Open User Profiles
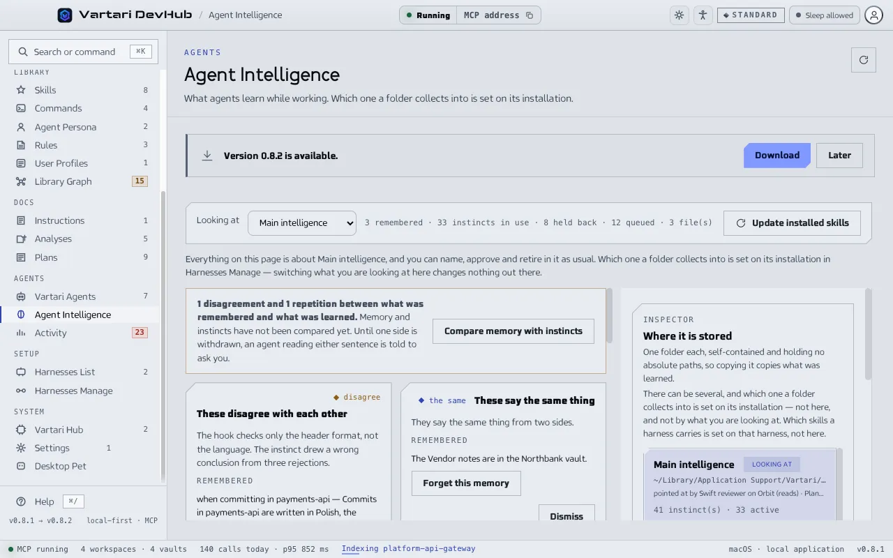The image size is (893, 558). (x=81, y=163)
